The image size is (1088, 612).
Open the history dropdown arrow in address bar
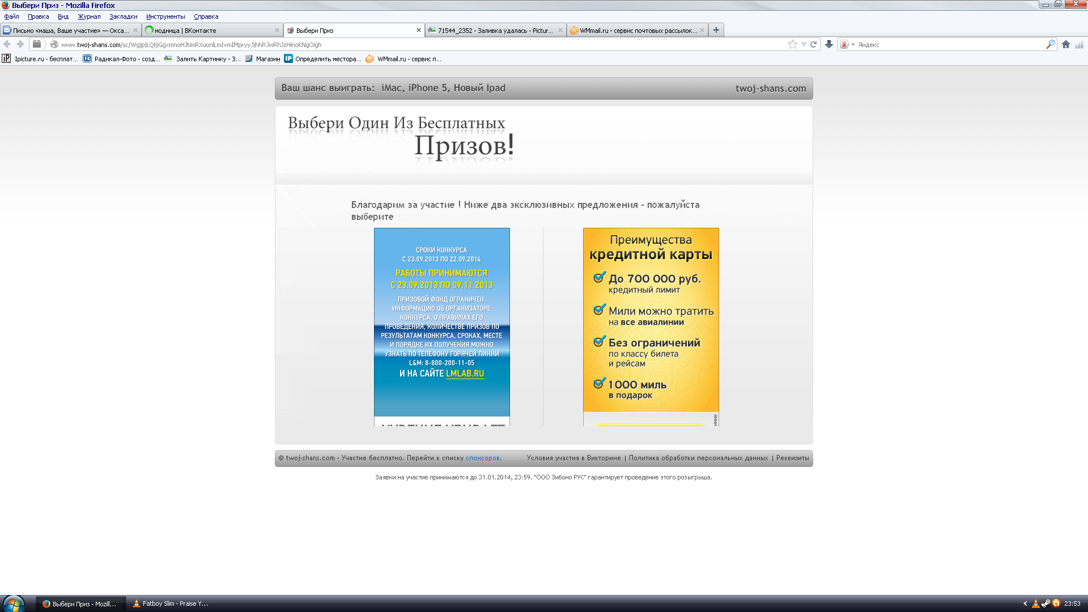click(x=804, y=44)
